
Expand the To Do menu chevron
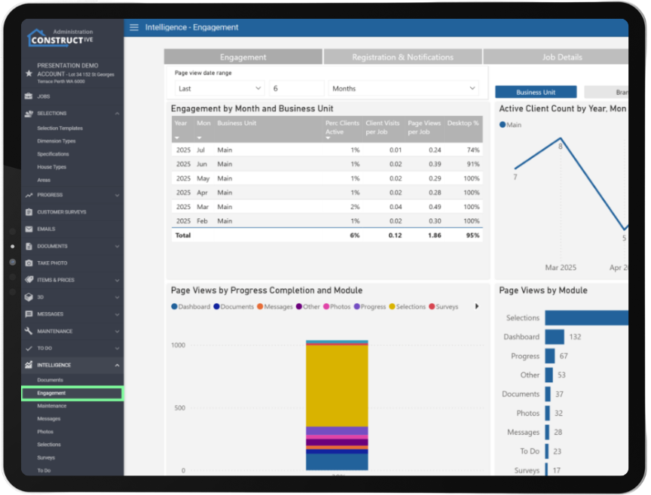coord(117,348)
